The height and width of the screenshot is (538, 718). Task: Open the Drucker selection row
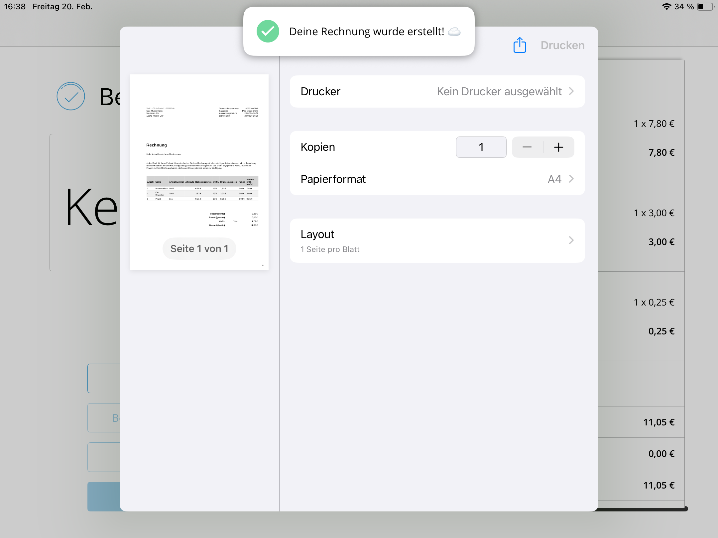click(437, 91)
